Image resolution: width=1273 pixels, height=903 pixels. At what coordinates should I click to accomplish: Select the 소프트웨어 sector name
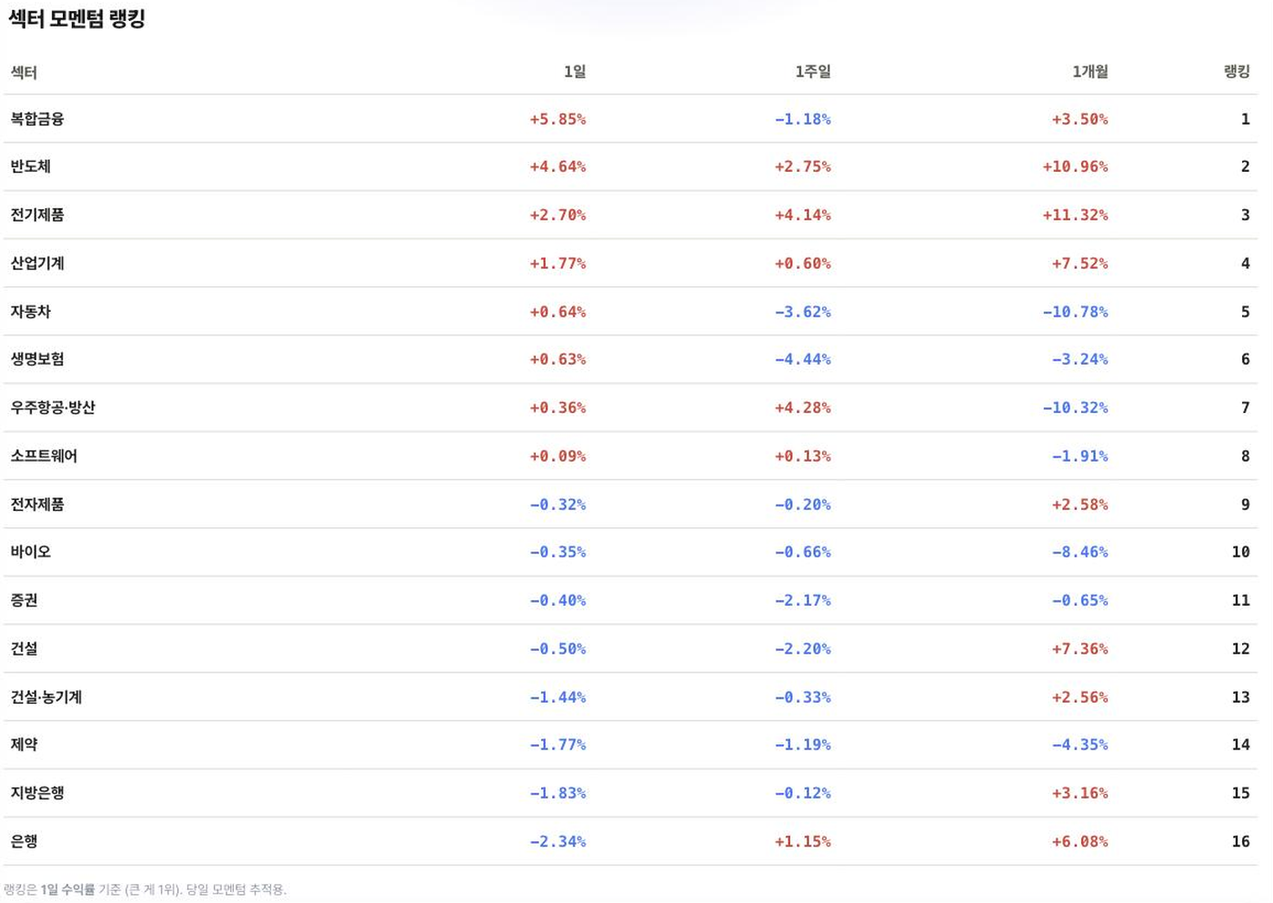click(44, 456)
